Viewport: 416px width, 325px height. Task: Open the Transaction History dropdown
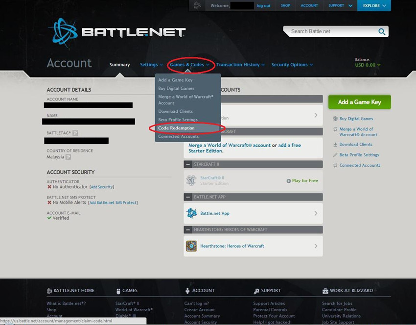tap(240, 65)
